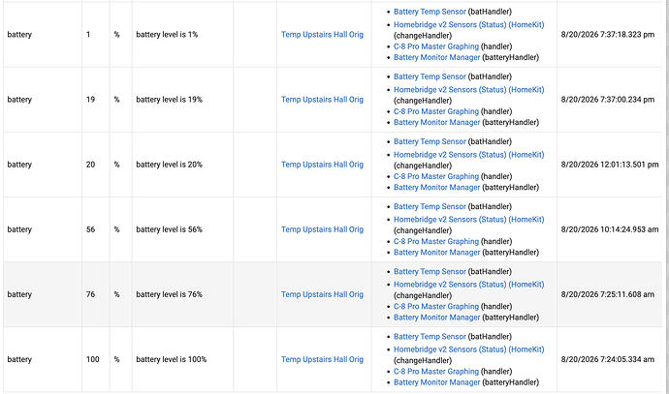
Task: Select timestamp '8/20/2026 7:24:05.334 am'
Action: click(608, 359)
